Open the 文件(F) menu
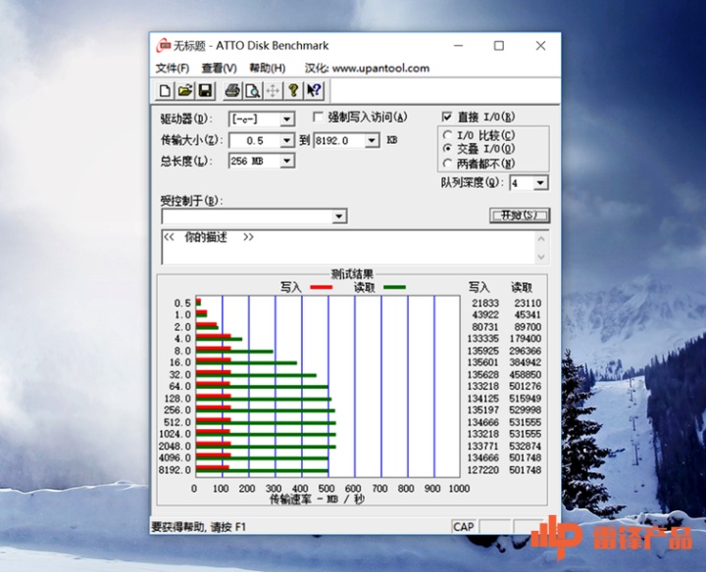The height and width of the screenshot is (572, 706). [x=173, y=69]
